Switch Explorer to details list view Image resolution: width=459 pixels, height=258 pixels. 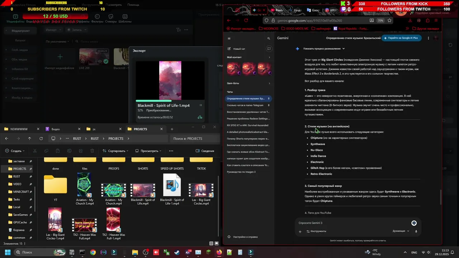[x=211, y=244]
